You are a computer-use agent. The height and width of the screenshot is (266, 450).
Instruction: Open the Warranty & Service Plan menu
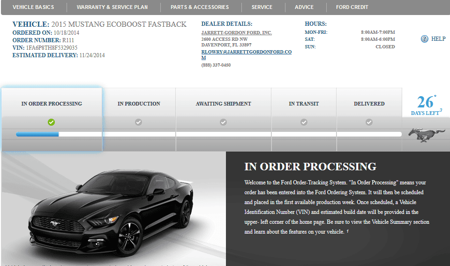tap(112, 7)
